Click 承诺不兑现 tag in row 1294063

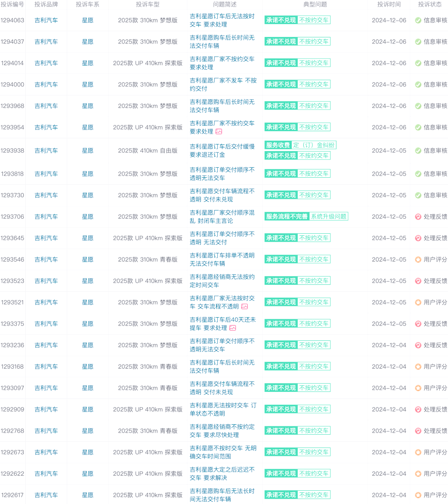(x=281, y=20)
